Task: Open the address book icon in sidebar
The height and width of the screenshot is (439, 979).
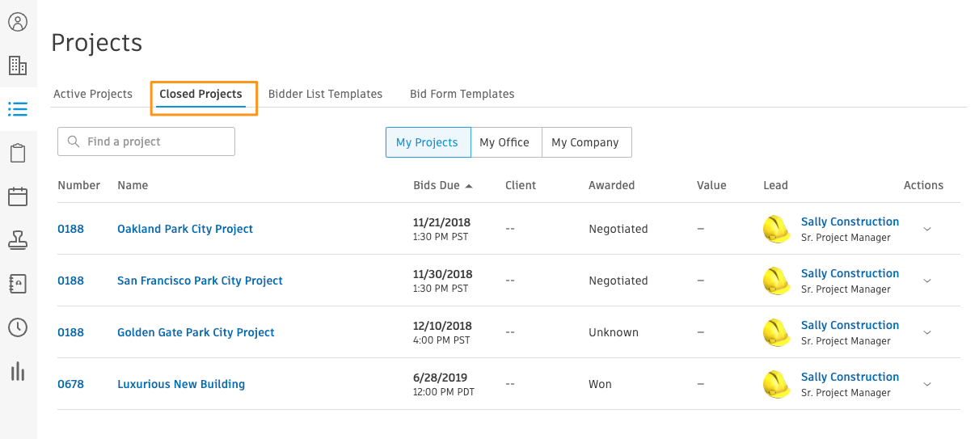Action: pos(18,284)
